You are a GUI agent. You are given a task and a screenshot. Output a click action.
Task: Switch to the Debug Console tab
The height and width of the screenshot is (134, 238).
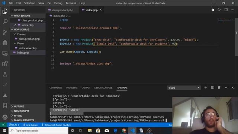[x=103, y=88]
